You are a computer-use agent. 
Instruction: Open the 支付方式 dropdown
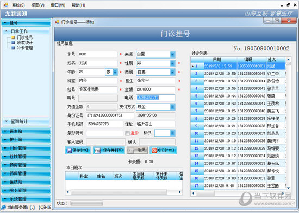point(172,107)
